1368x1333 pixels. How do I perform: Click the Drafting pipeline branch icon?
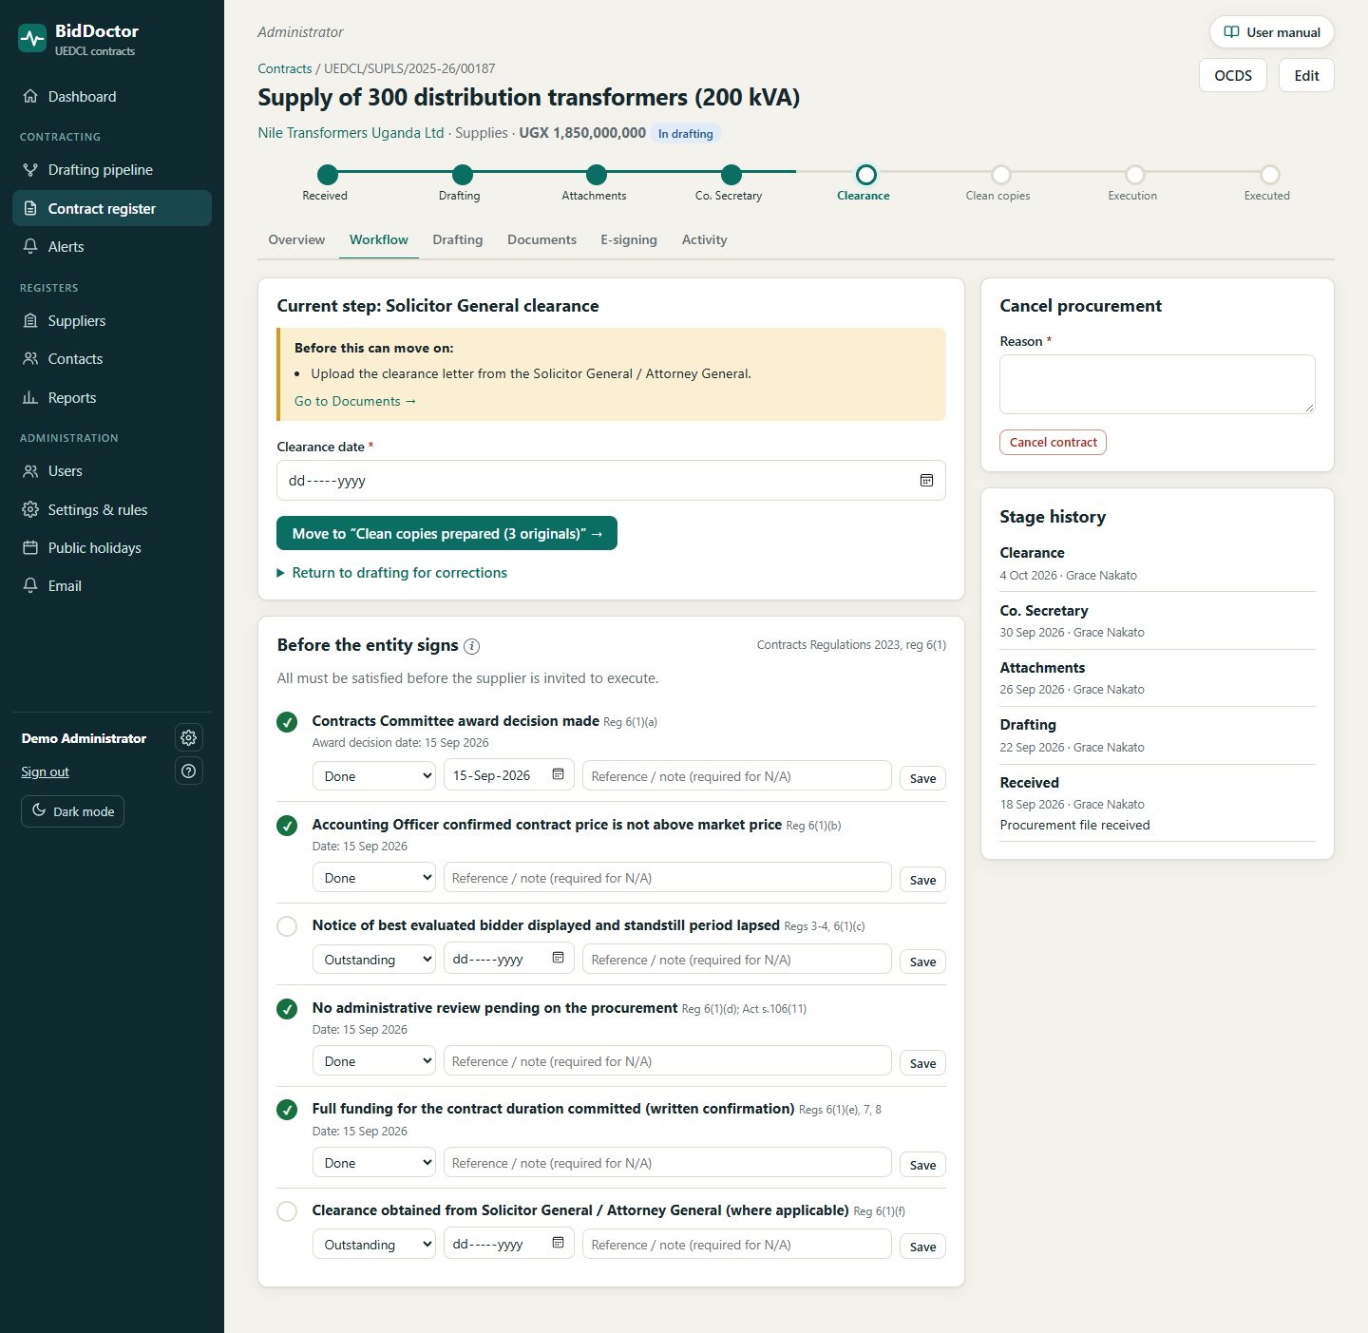[x=30, y=169]
